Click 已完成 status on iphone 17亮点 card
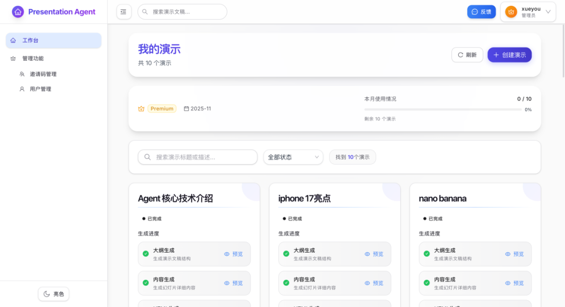Viewport: 565px width, 307px height. click(292, 219)
